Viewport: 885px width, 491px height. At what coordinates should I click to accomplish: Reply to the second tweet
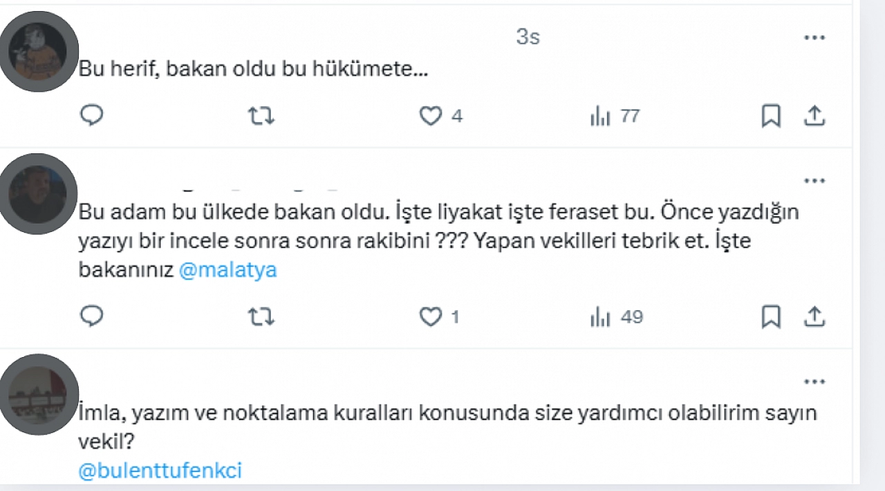pos(92,317)
